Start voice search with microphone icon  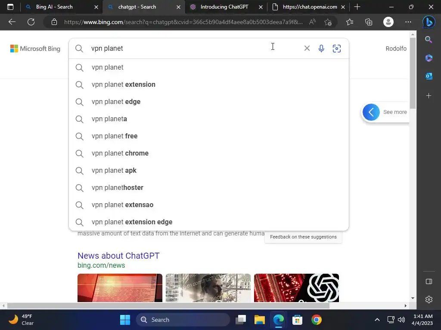[321, 49]
